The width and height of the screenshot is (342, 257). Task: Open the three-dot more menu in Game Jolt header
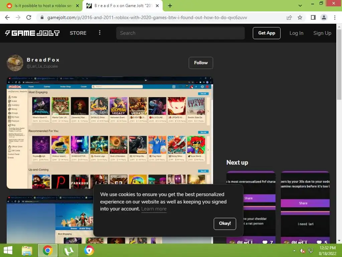[100, 33]
